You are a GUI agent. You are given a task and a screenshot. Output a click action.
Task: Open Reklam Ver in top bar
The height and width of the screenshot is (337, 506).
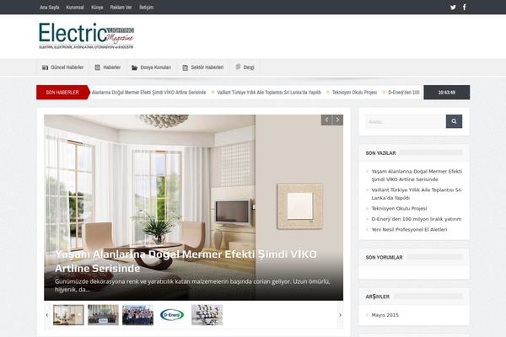(x=121, y=7)
